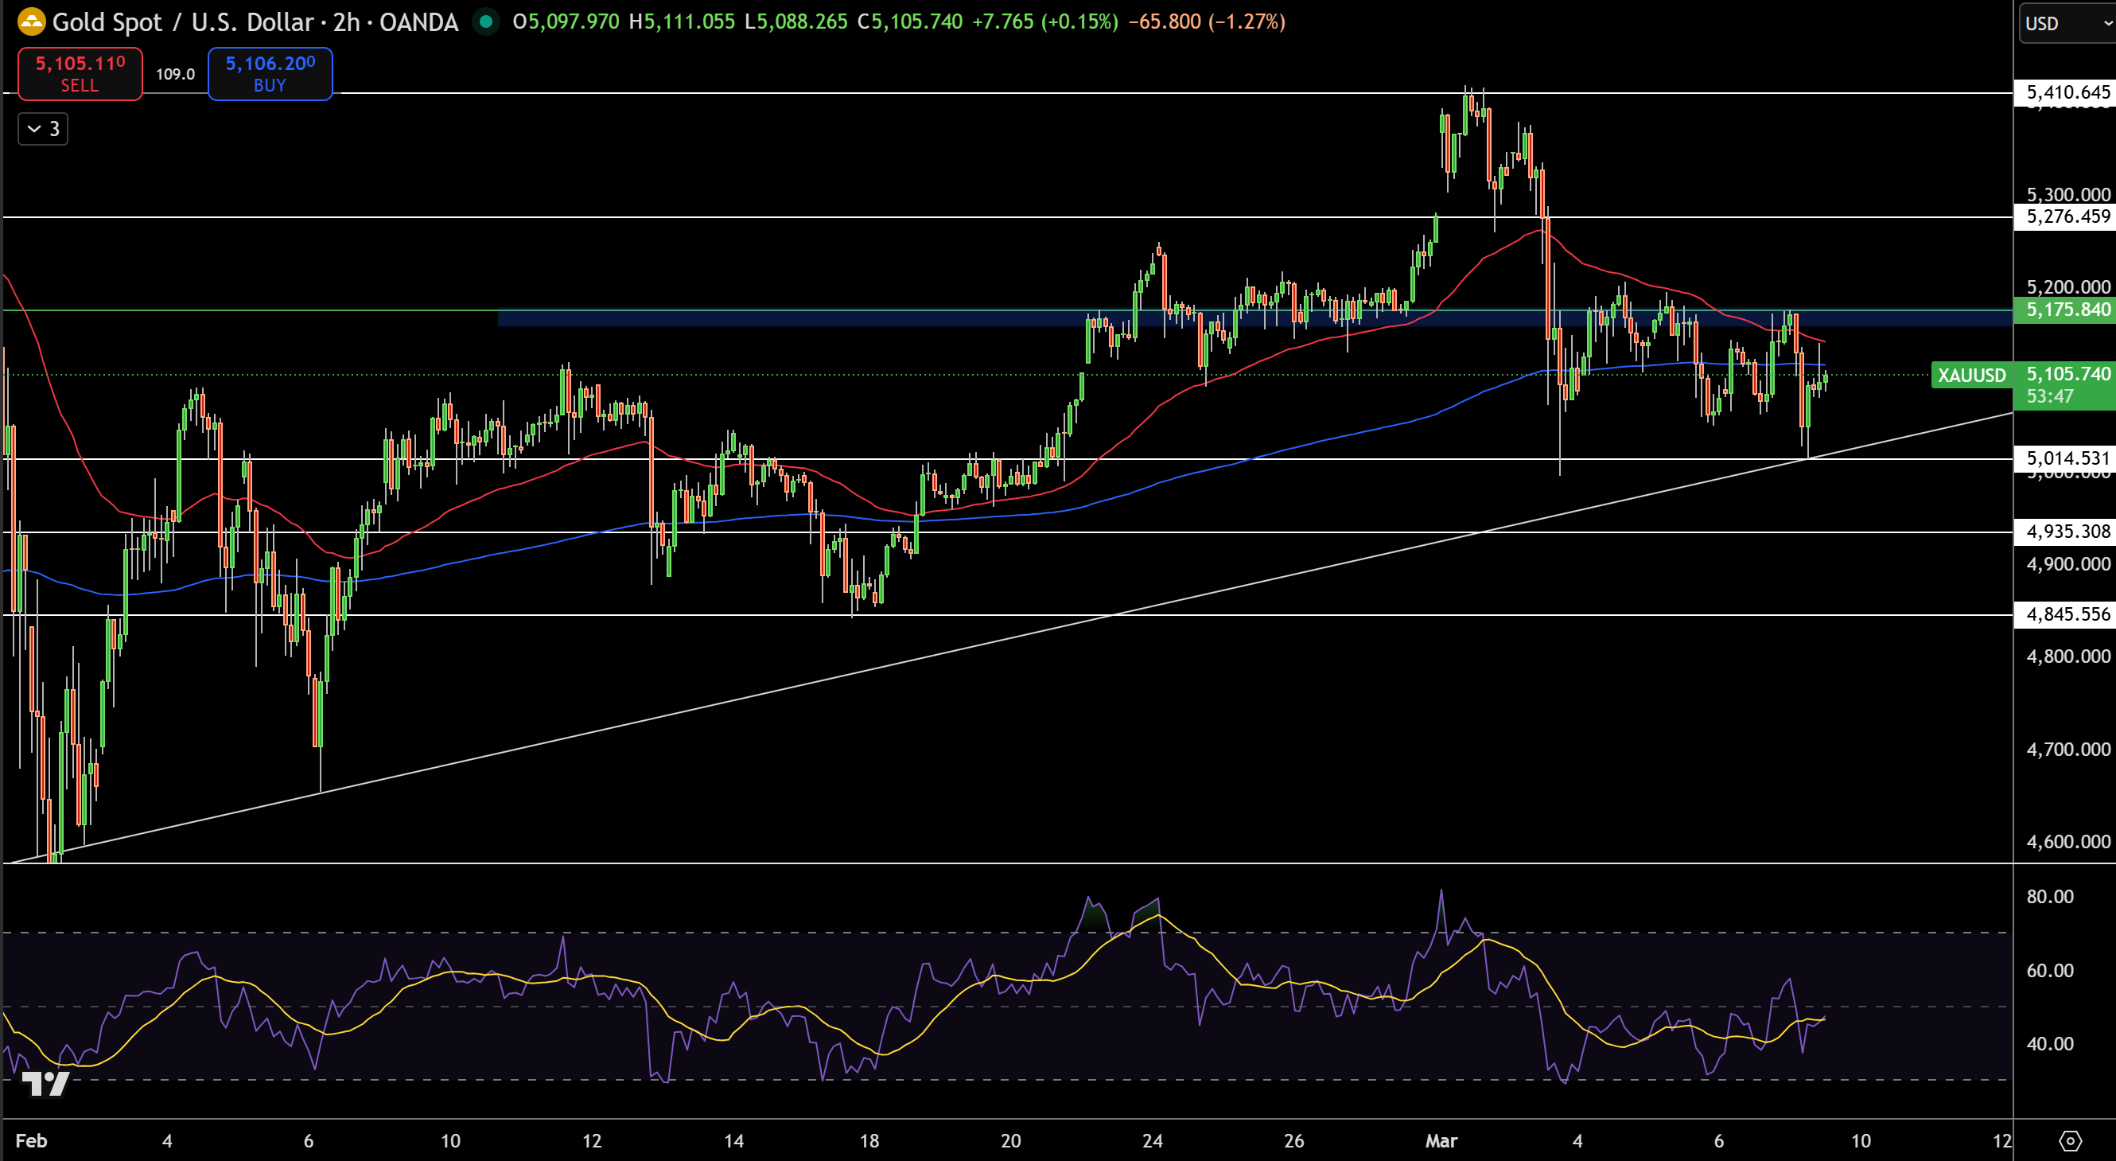Click the OANDA broker name in title

coord(418,21)
